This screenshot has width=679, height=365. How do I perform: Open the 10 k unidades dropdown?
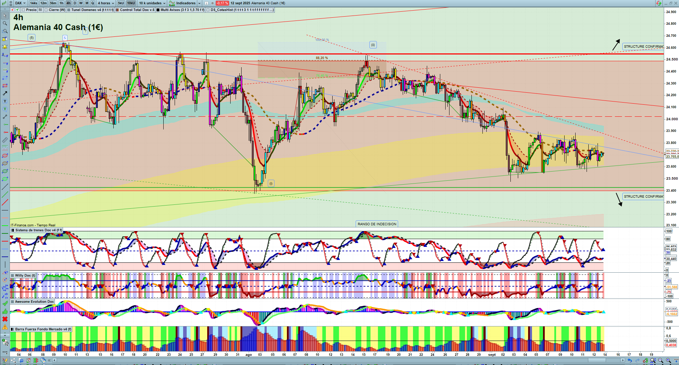click(152, 3)
